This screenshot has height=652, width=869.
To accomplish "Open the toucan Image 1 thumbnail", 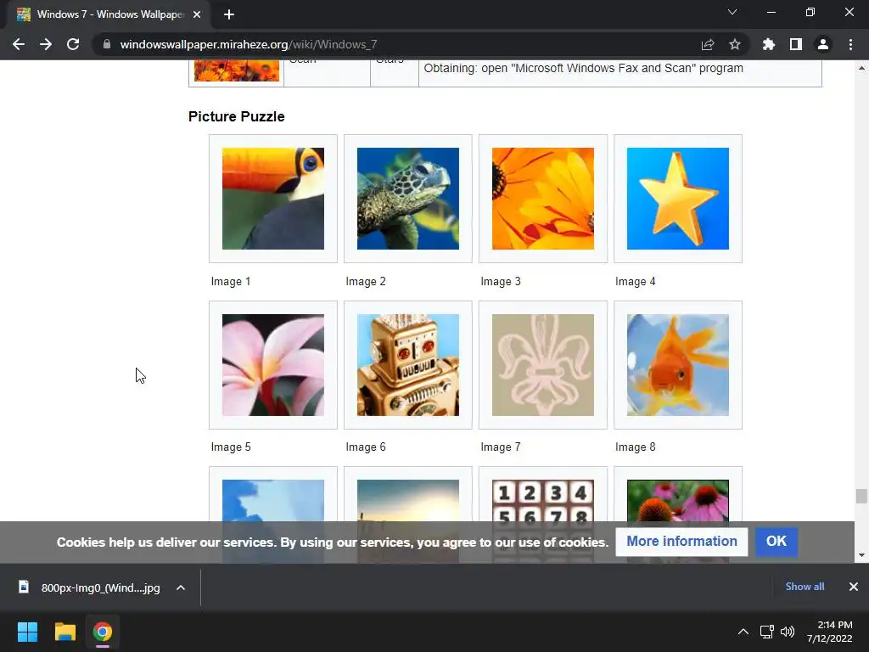I will point(273,199).
